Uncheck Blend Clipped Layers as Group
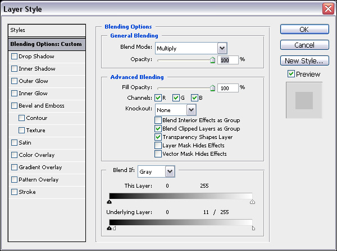 point(158,128)
